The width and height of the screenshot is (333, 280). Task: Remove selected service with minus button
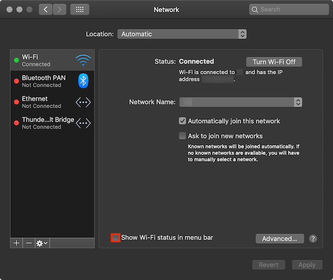(29, 243)
